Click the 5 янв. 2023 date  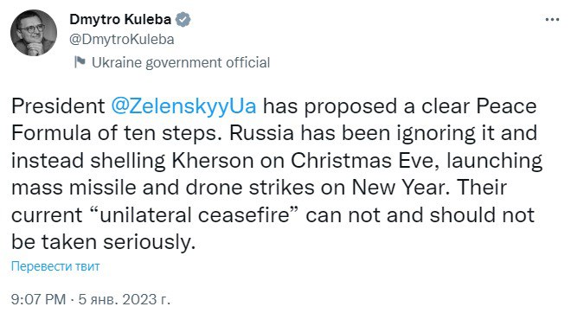coord(125,299)
